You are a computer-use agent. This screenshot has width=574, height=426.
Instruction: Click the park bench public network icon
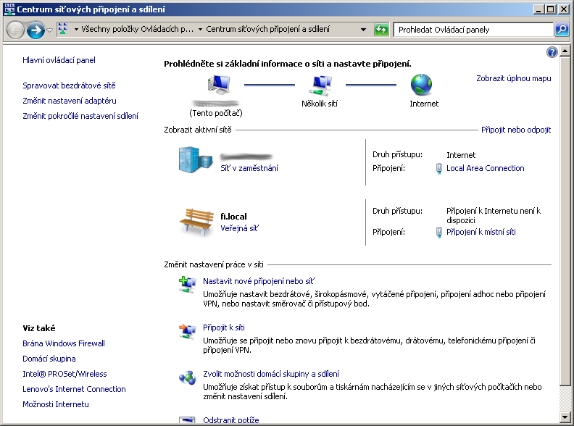[196, 220]
